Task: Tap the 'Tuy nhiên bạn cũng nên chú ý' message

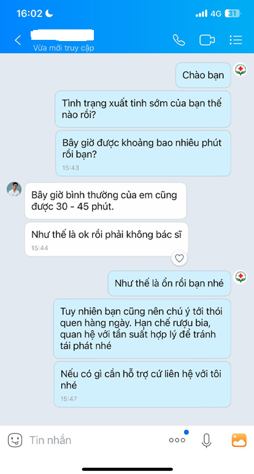Action: [142, 329]
